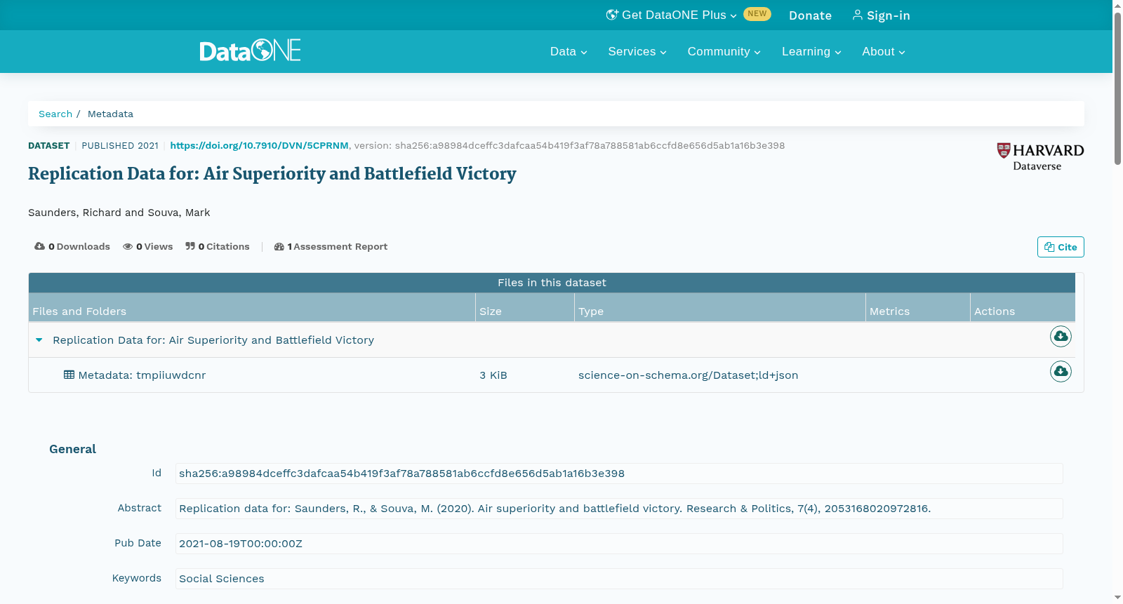Click the Harvard Dataverse logo
Image resolution: width=1123 pixels, height=604 pixels.
click(x=1040, y=157)
